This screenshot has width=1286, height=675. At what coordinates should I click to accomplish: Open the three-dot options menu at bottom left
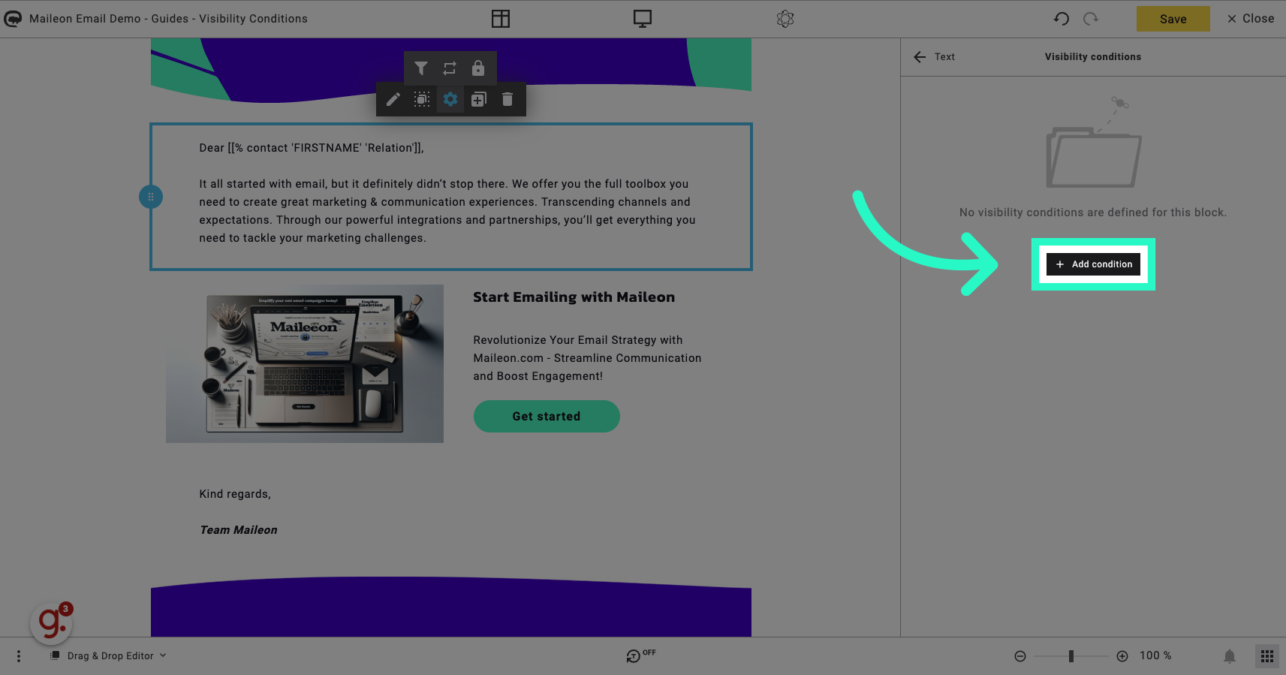(19, 656)
